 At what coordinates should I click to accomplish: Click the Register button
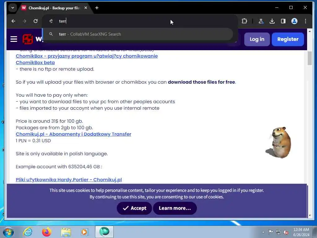click(x=288, y=39)
